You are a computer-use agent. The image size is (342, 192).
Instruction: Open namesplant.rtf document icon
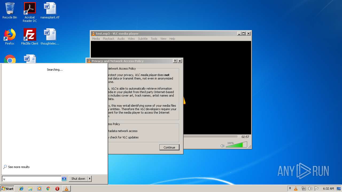click(x=50, y=11)
